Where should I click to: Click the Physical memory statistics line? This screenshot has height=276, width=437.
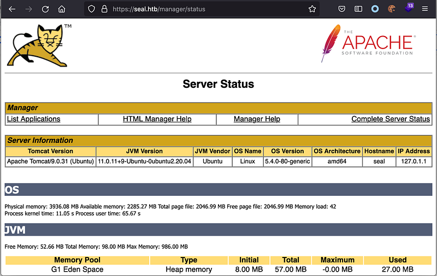coord(170,207)
